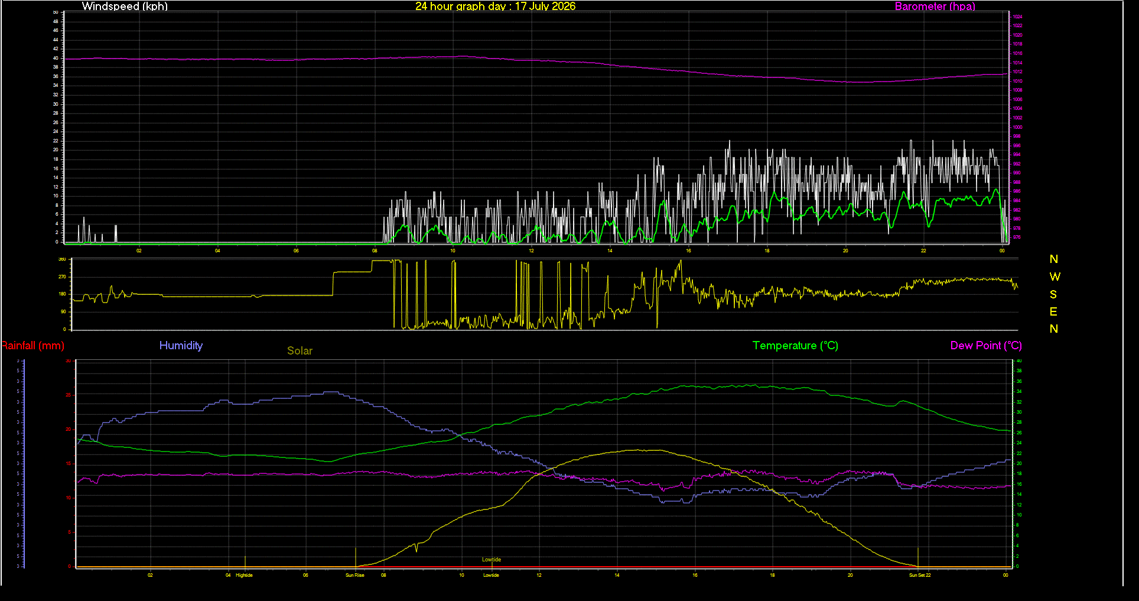Click the 20 value on windspeed axis
This screenshot has width=1139, height=601.
click(56, 150)
